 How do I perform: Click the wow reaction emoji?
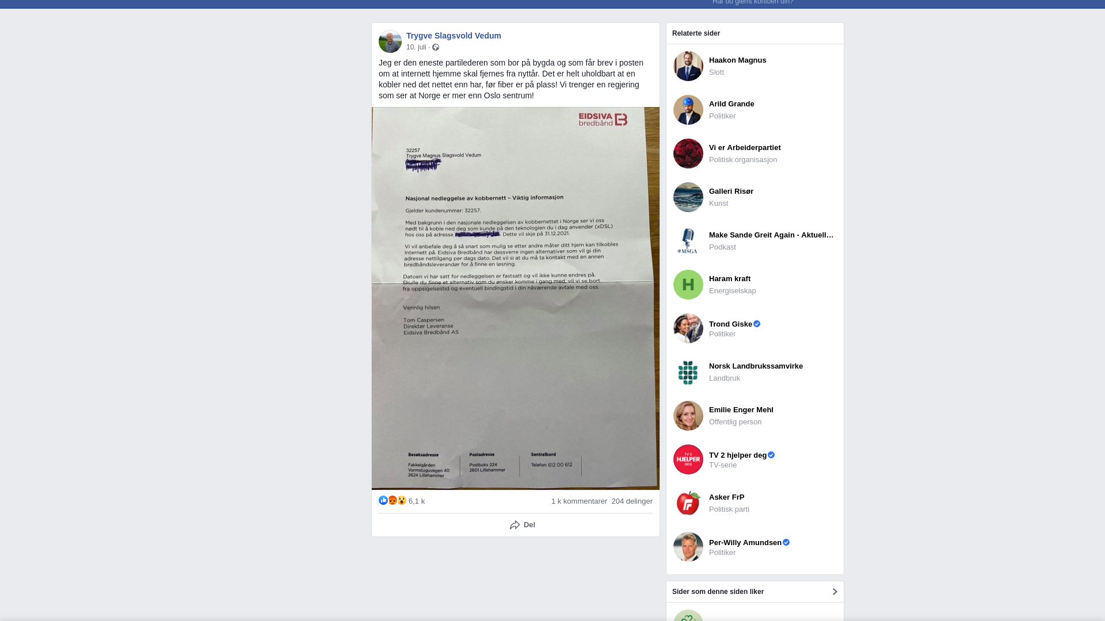click(x=402, y=500)
